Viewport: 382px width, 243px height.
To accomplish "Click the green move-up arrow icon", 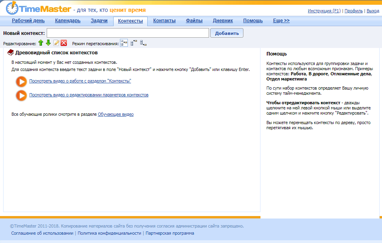I will point(41,43).
